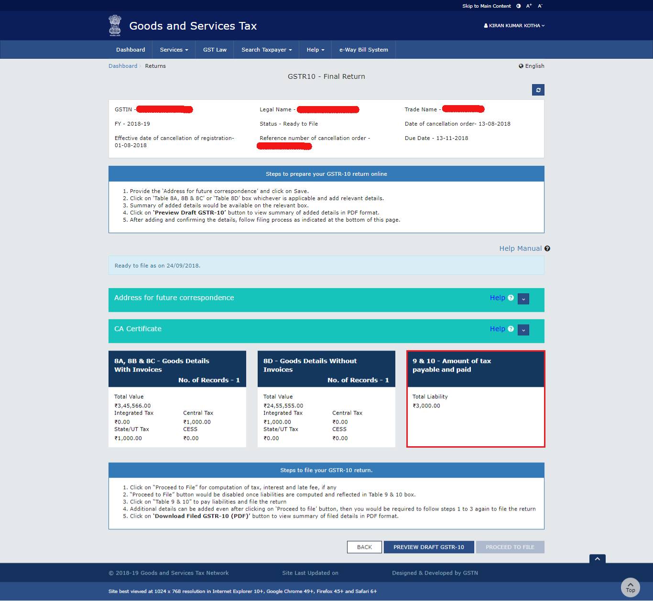Toggle high contrast mode in top bar

pos(518,6)
